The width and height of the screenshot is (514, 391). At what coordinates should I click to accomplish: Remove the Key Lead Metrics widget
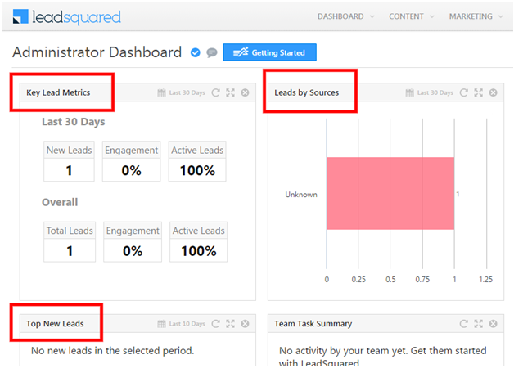[245, 92]
